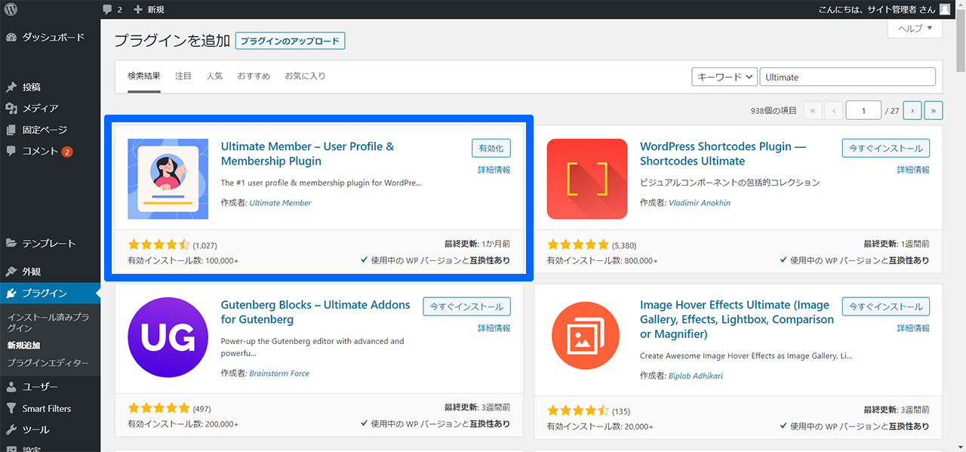The image size is (966, 452).
Task: Open Biplob Adhikari author link
Action: [x=696, y=376]
